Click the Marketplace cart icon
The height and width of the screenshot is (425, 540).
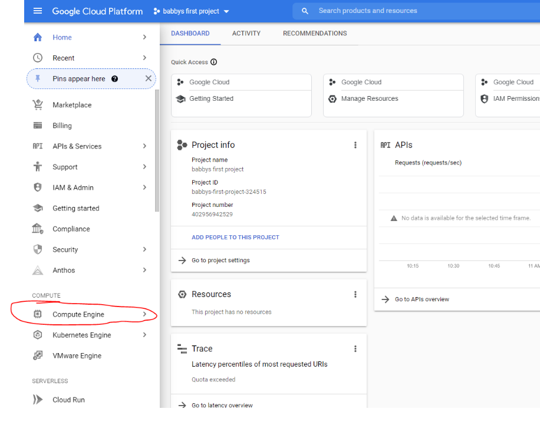pyautogui.click(x=38, y=105)
